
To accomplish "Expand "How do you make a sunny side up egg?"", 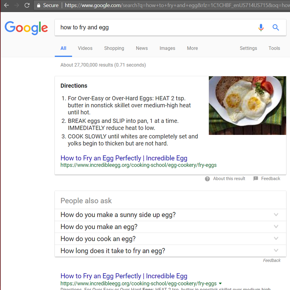I will tap(170, 215).
